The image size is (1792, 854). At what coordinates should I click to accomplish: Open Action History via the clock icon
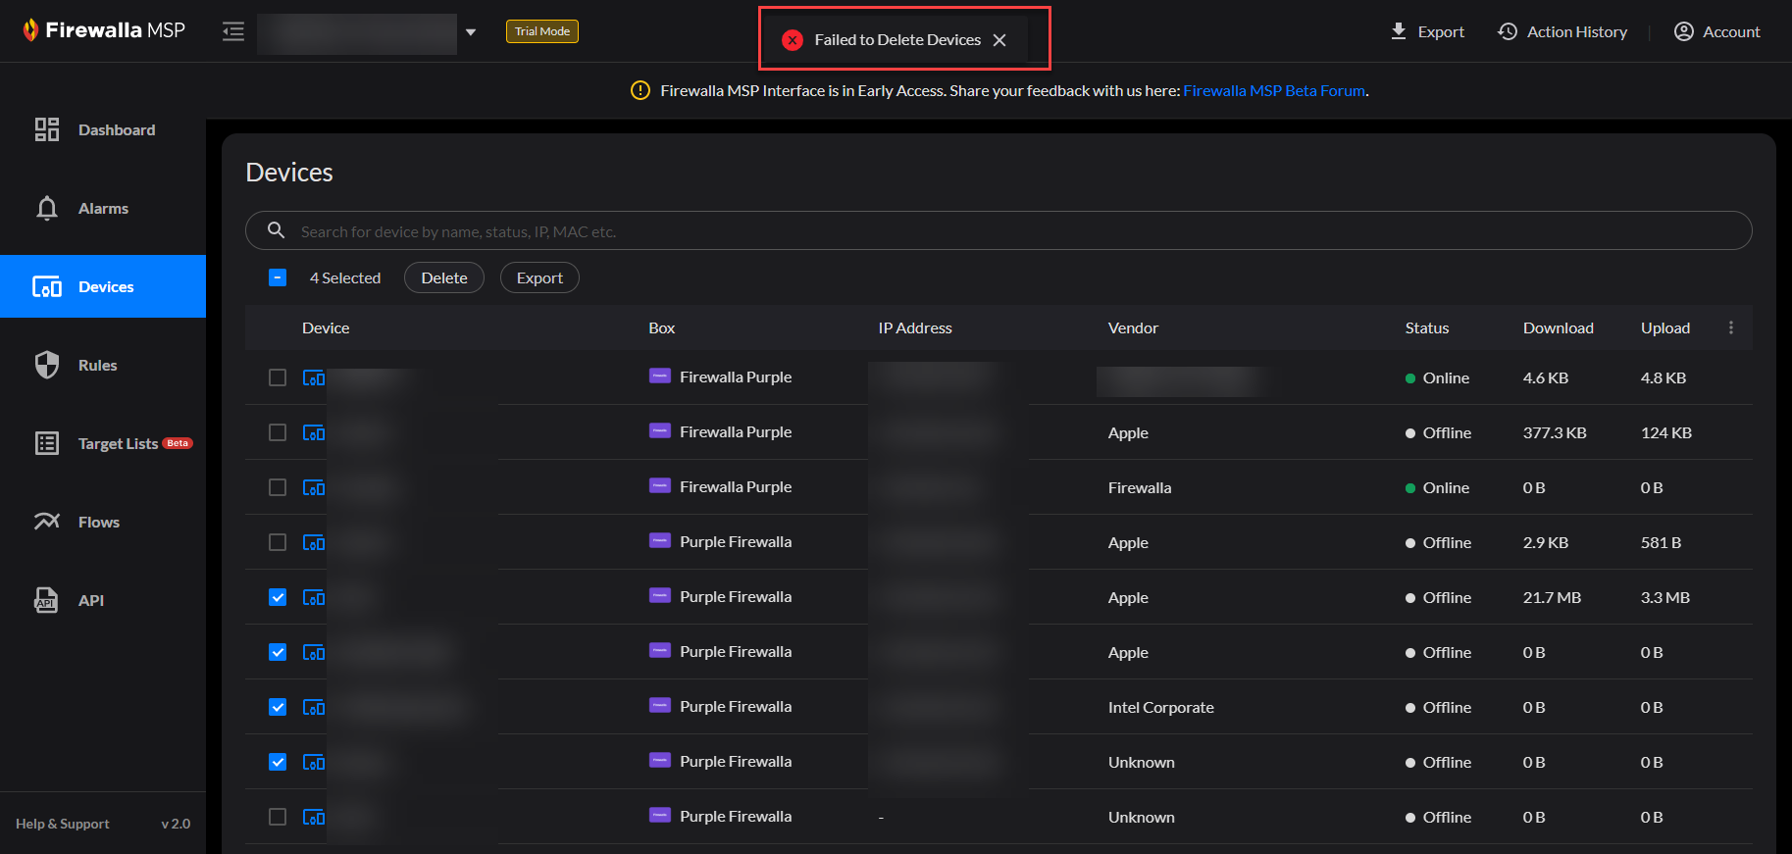pyautogui.click(x=1508, y=31)
